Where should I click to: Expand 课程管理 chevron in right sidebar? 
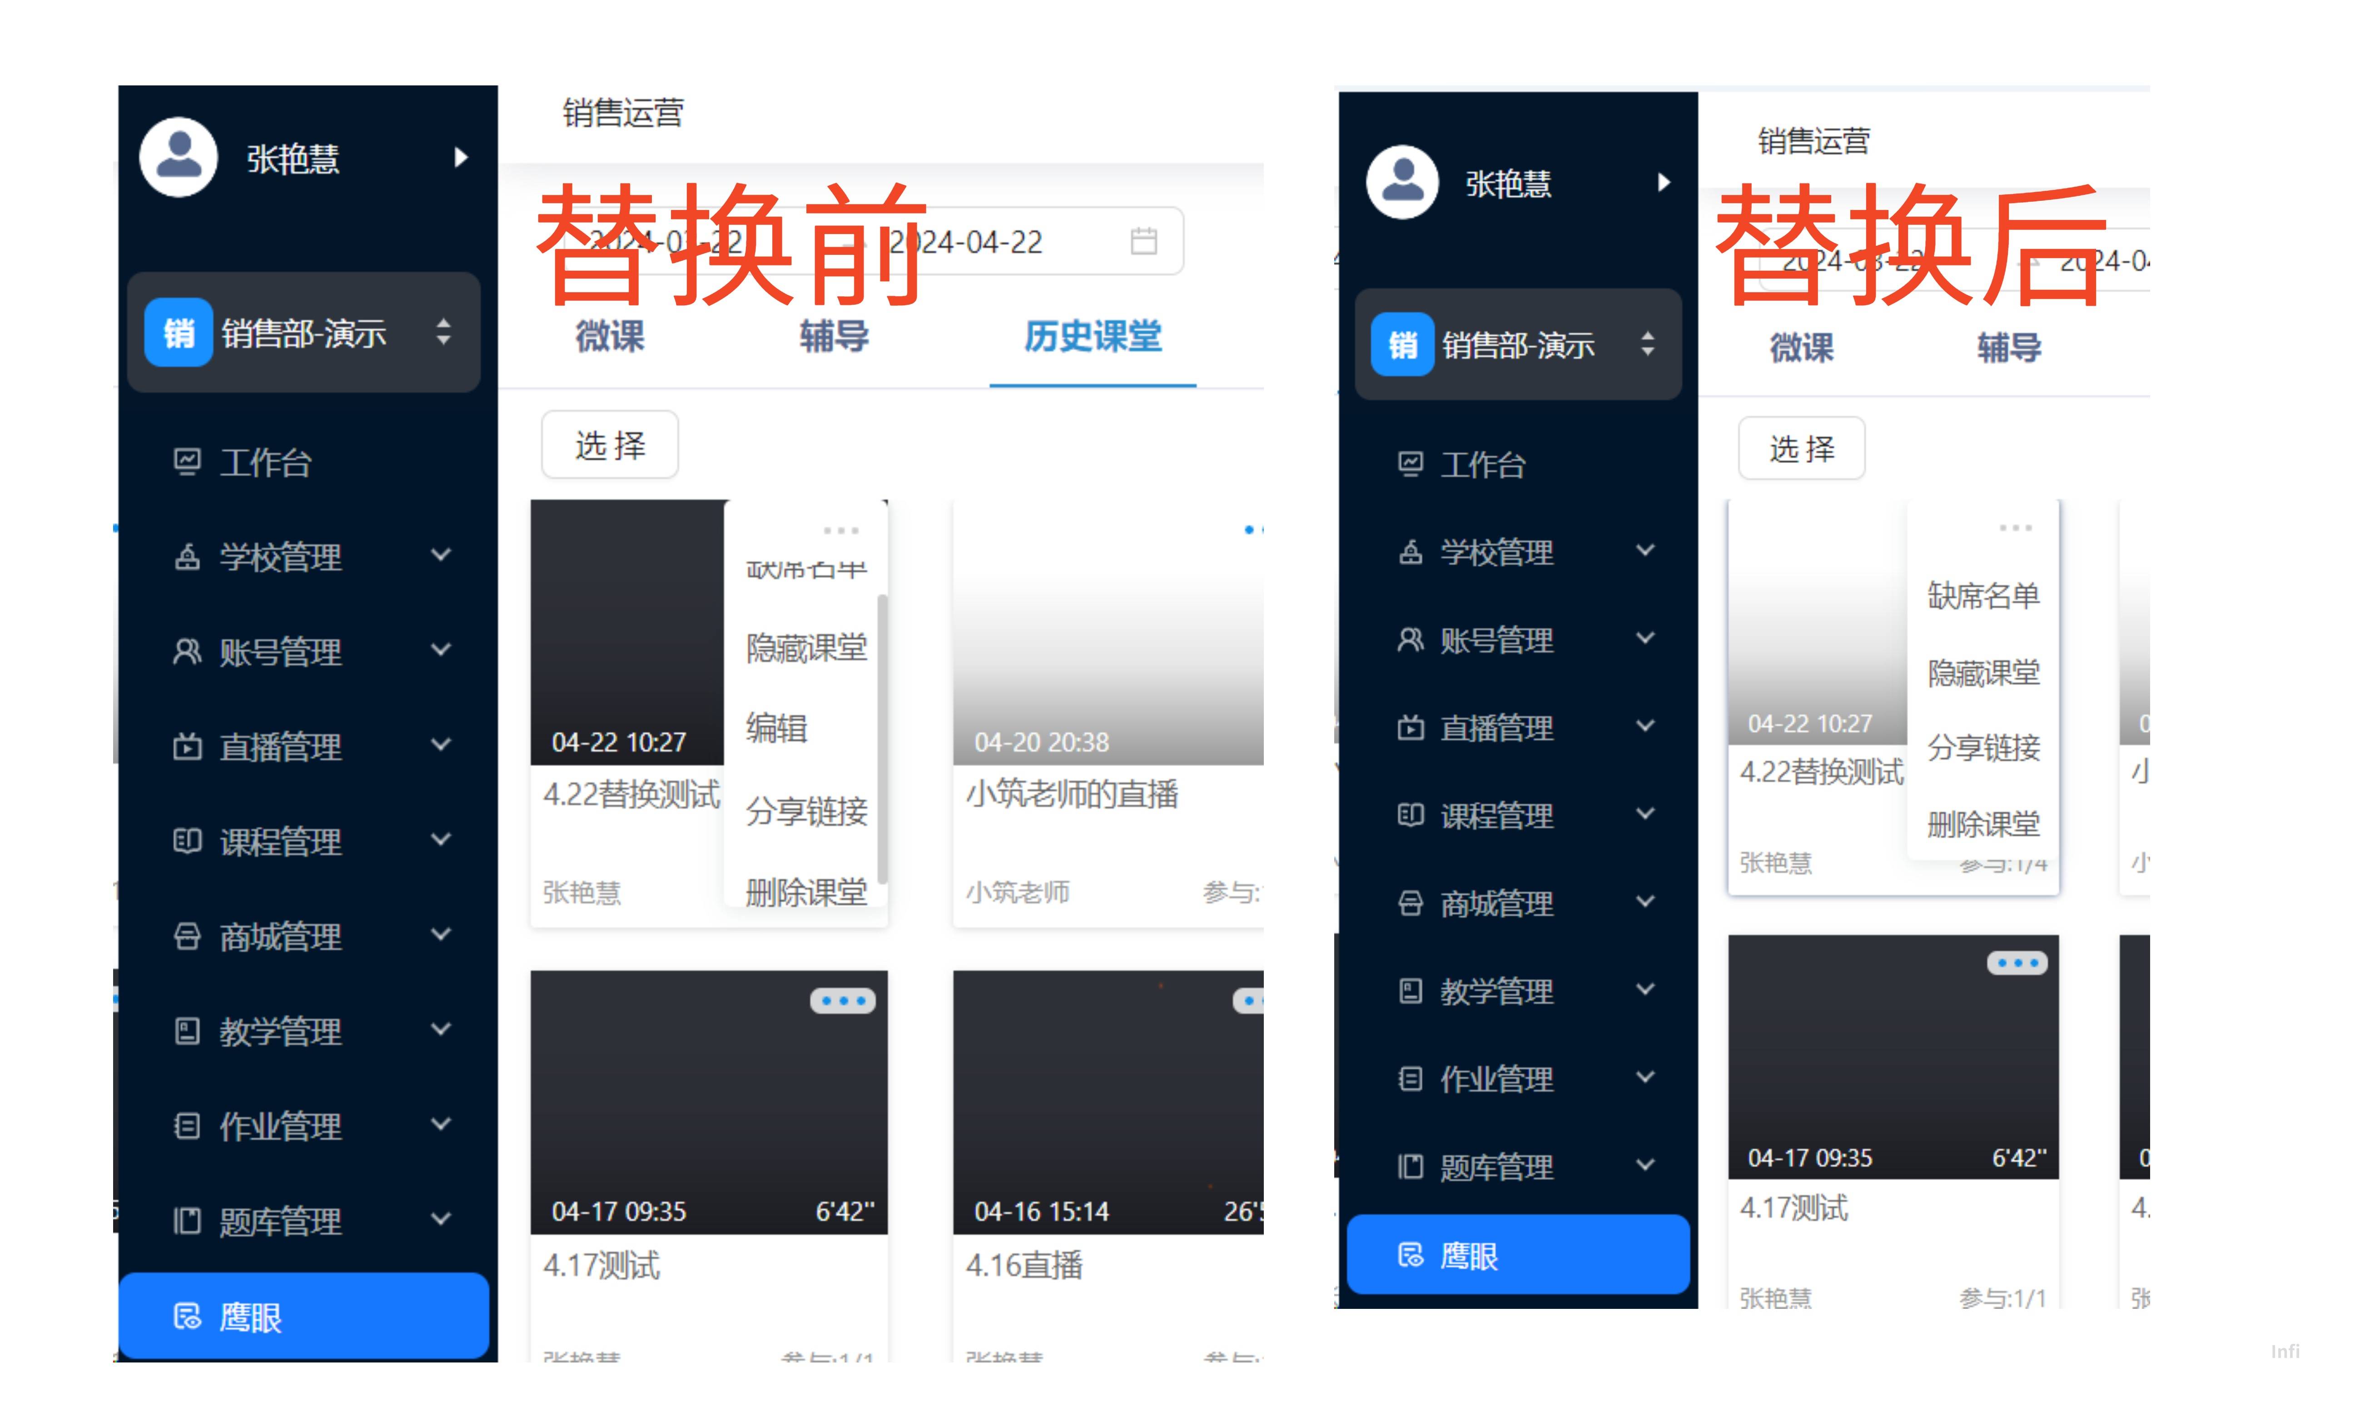click(1645, 813)
